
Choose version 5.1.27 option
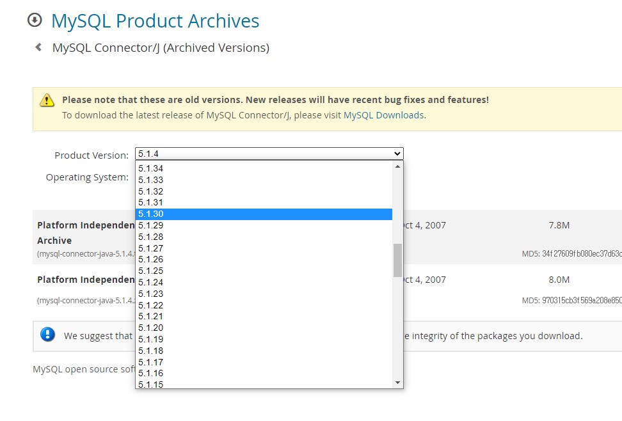coord(264,248)
